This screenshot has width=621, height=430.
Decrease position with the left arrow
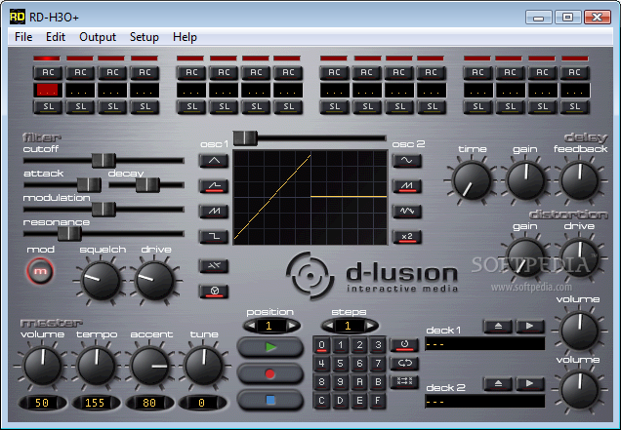click(250, 326)
